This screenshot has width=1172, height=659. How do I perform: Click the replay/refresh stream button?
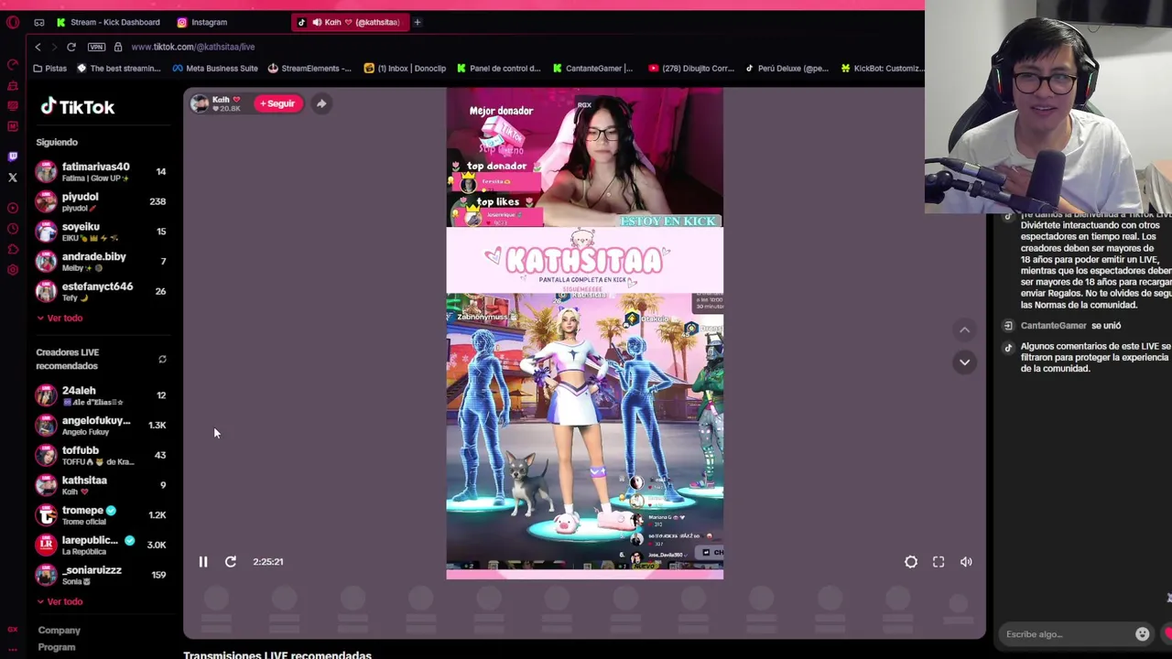coord(231,562)
